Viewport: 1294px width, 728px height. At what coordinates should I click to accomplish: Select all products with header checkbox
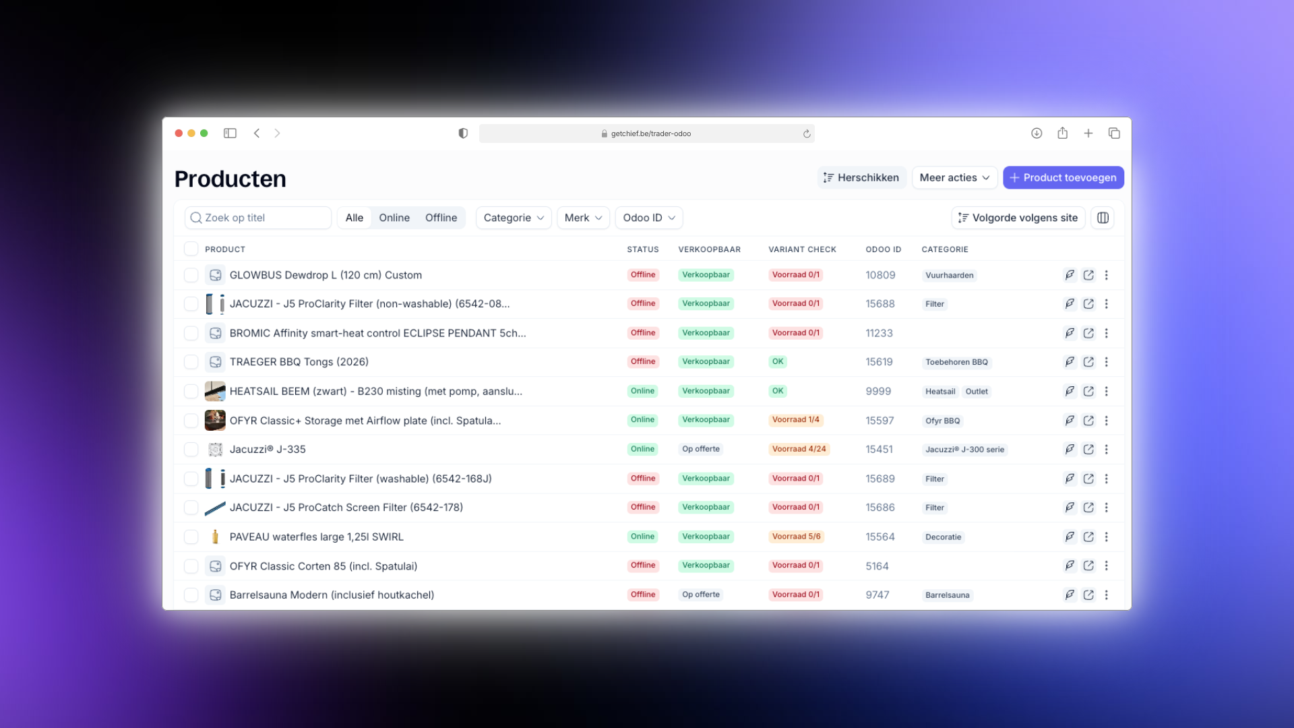pos(191,249)
